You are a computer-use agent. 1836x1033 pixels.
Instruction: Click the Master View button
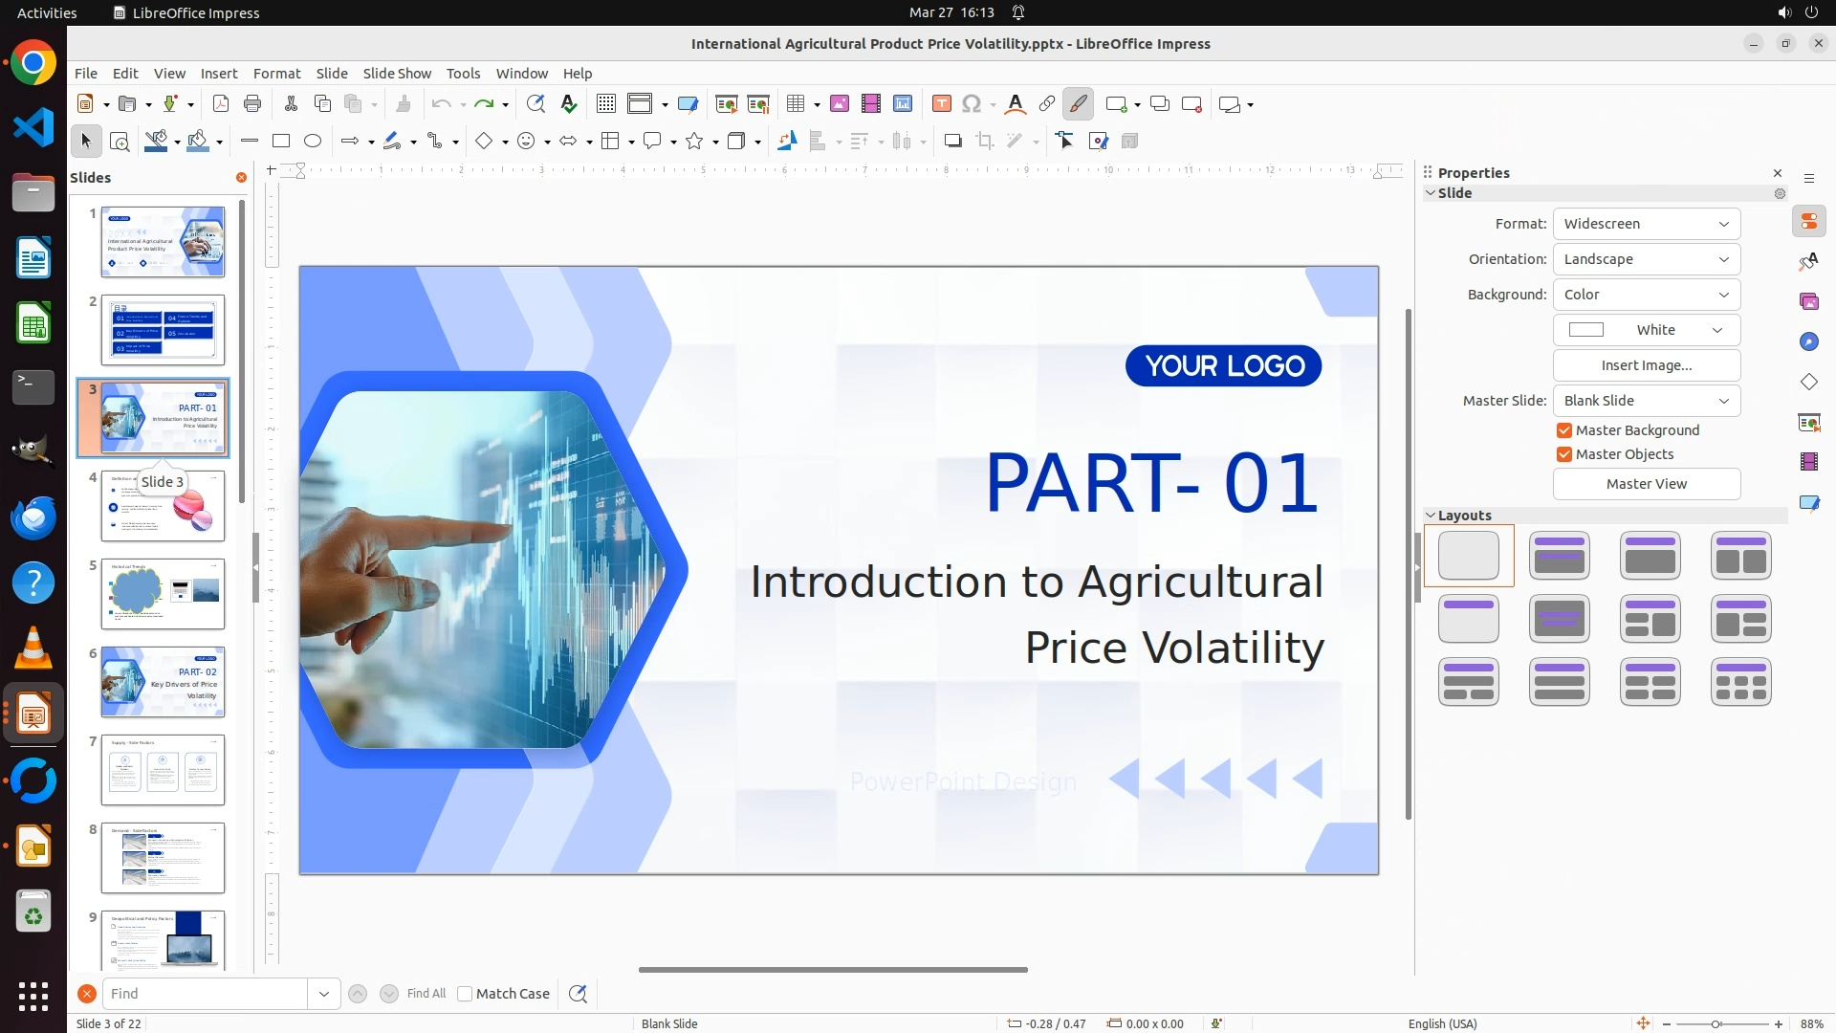click(x=1647, y=484)
